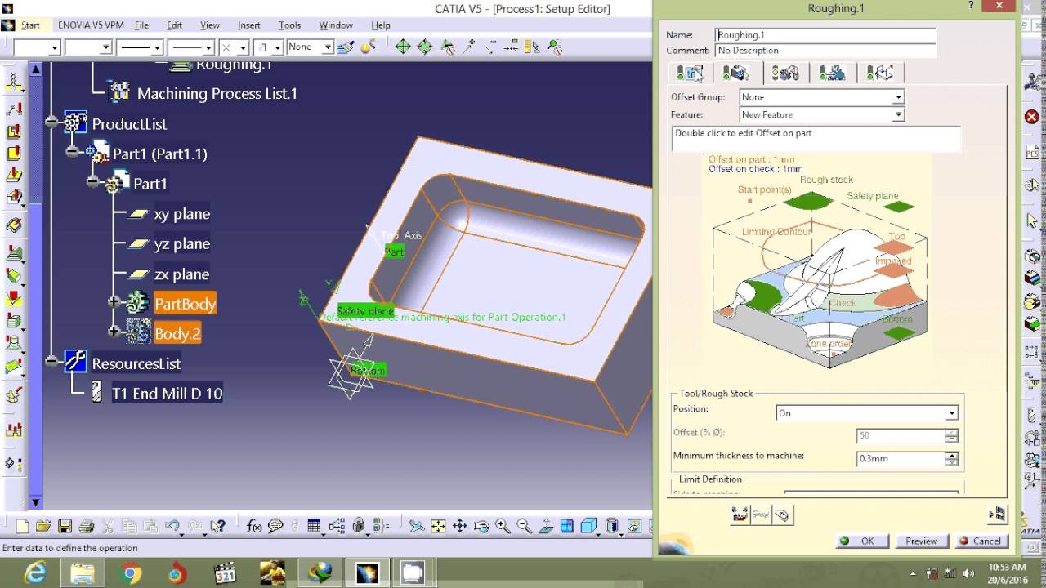
Task: Open the Offset Group dropdown
Action: pos(897,97)
